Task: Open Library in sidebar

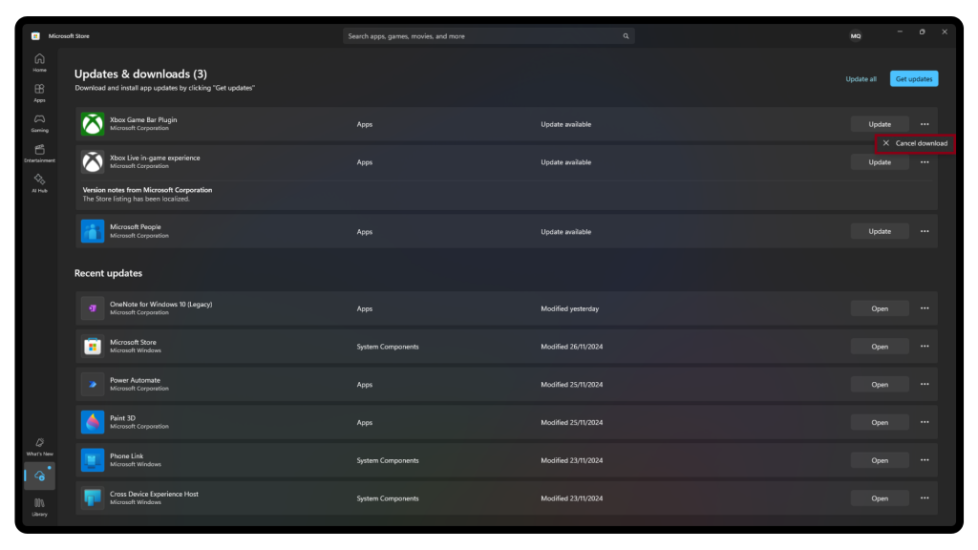Action: pos(39,507)
